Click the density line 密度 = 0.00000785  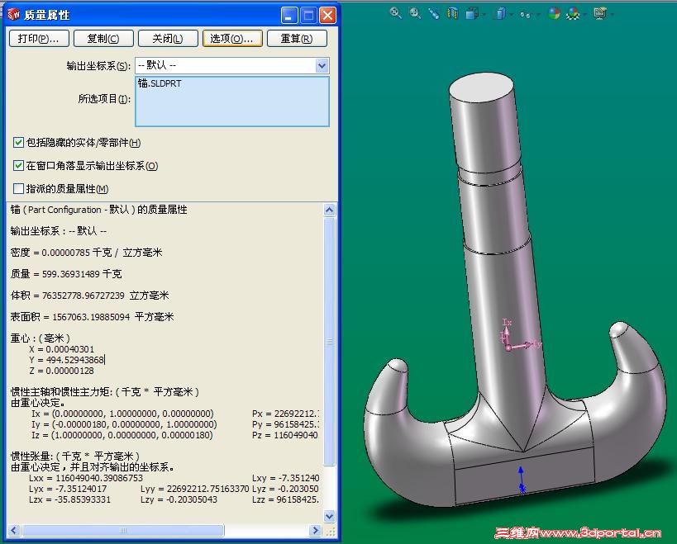click(86, 252)
